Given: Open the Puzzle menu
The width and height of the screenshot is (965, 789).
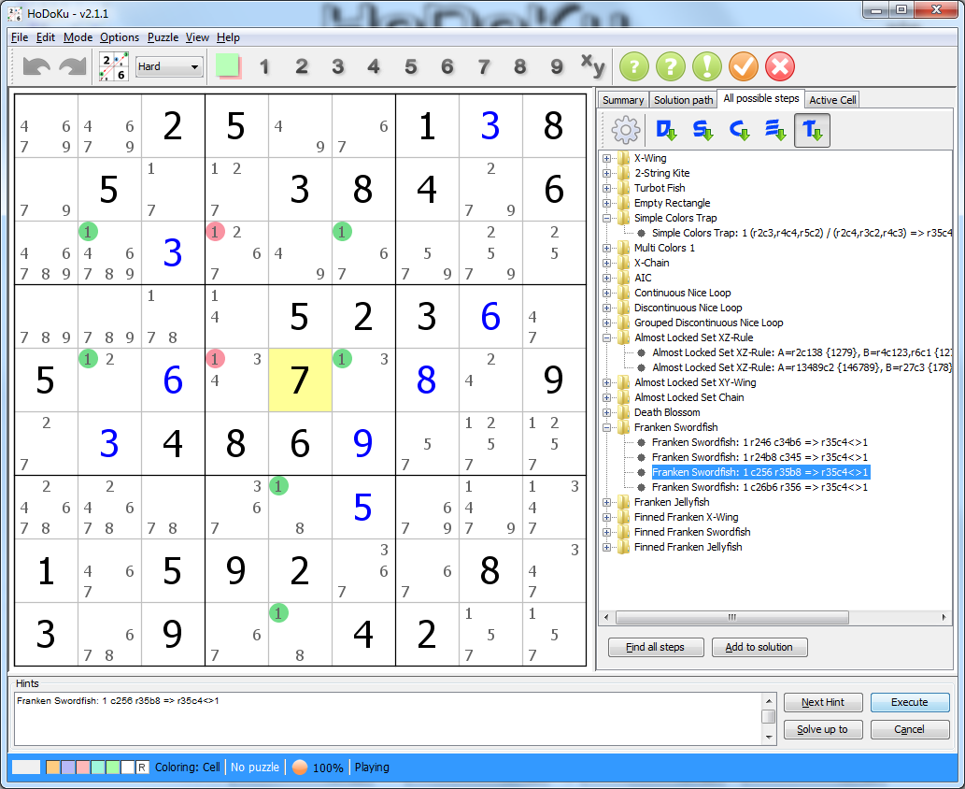Looking at the screenshot, I should 163,37.
